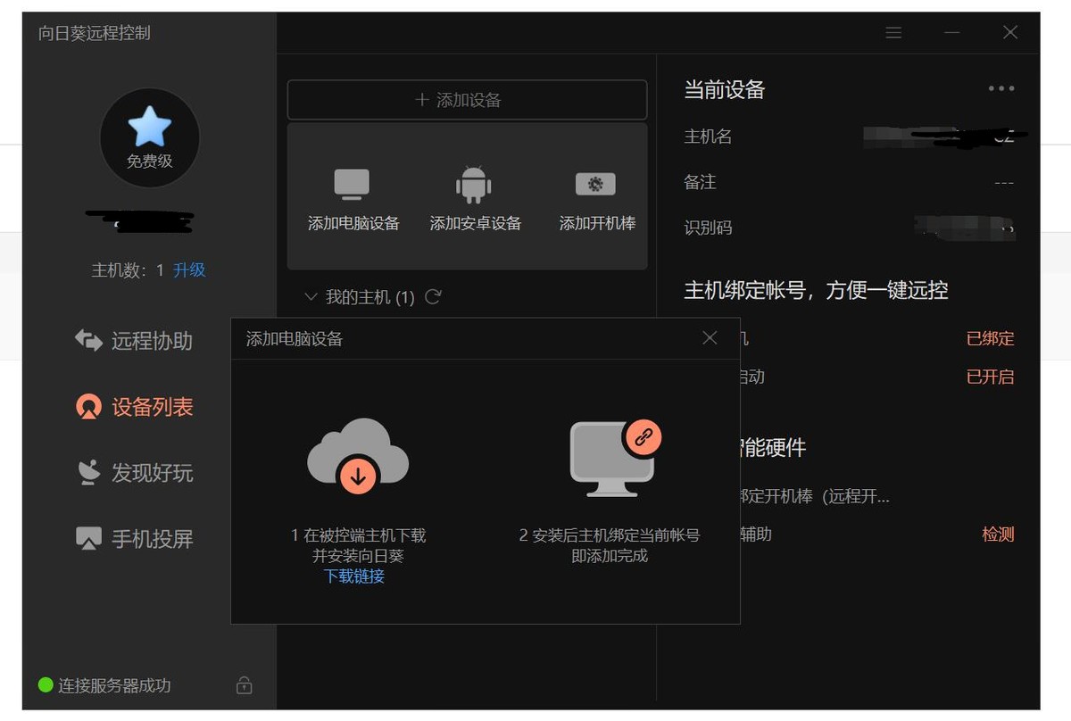Screen dimensions: 1071x721
Task: Click the 识别码 label
Action: 708,228
